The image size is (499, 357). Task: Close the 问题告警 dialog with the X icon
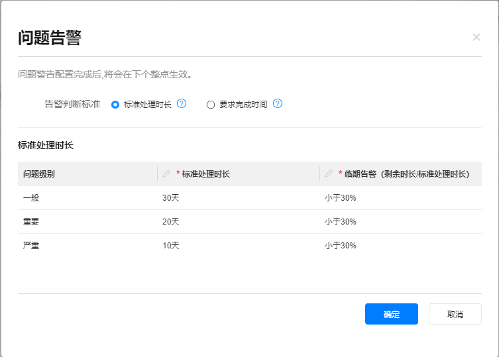476,37
